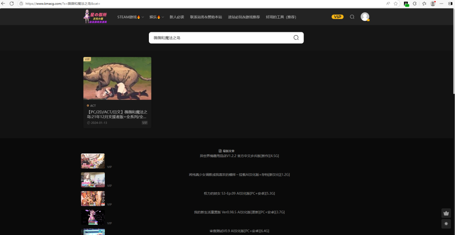View site info lock icon
Viewport: 455px width, 235px height.
(21, 4)
